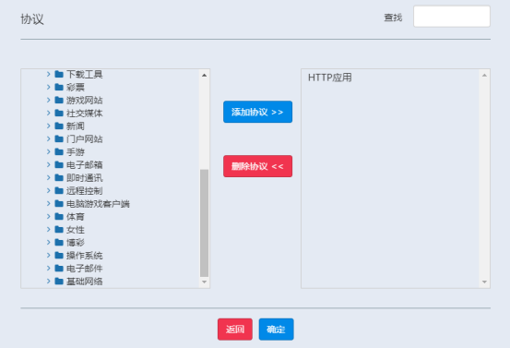Click the 返回 button
The image size is (510, 348).
[x=235, y=330]
